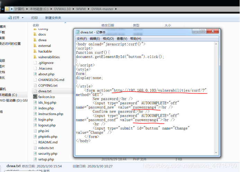
Task: Select the hackable folder icon
Action: (x=35, y=51)
